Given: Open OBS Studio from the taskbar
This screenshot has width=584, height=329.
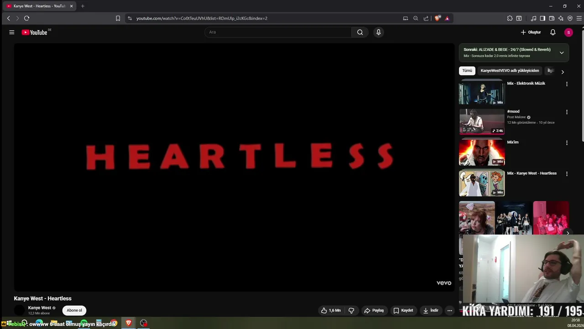Looking at the screenshot, I should (x=144, y=323).
